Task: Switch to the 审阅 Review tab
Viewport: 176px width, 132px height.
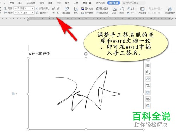Action: point(50,3)
